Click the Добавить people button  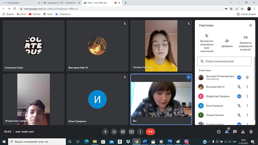point(227,43)
